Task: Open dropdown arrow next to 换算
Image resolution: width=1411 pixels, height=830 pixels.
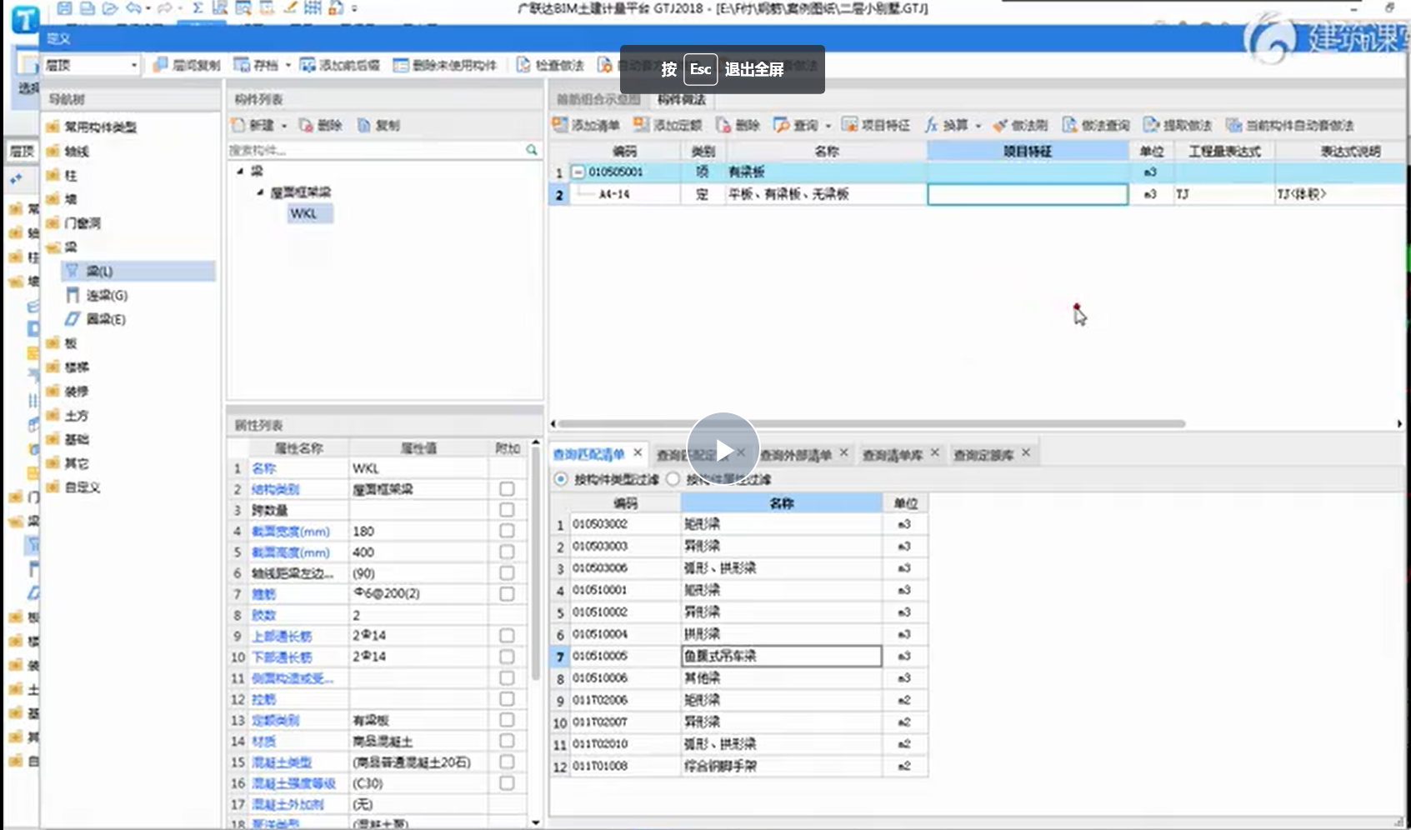Action: coord(978,125)
